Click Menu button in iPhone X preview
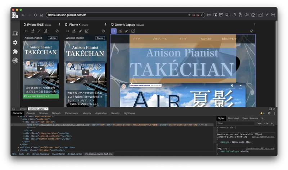This screenshot has width=288, height=170. click(x=100, y=38)
